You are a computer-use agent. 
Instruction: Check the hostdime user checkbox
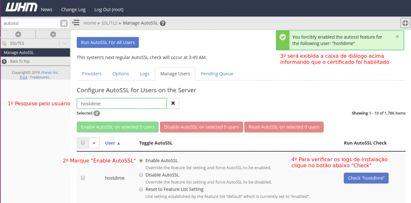click(x=83, y=178)
